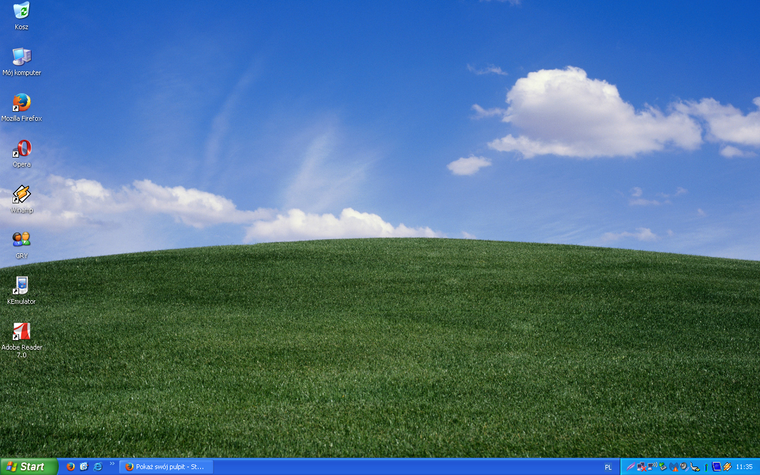760x475 pixels.
Task: Open the Malwarebytes tray icon
Action: coord(673,467)
